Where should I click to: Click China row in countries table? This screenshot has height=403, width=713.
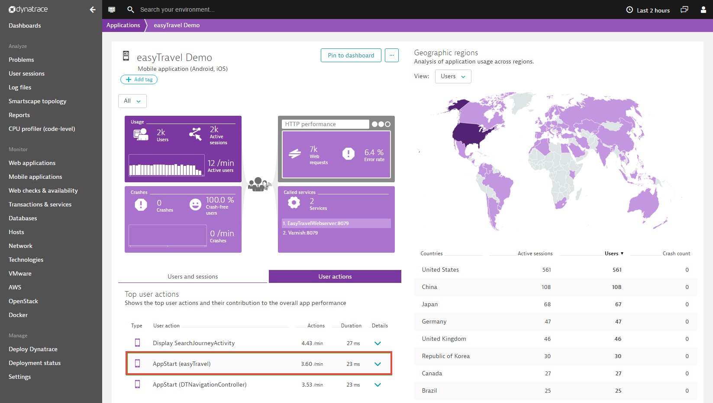point(555,287)
